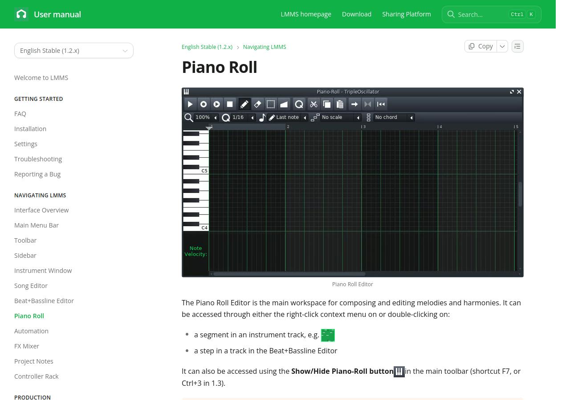Click the note length music-note icon
570x400 pixels.
point(262,117)
